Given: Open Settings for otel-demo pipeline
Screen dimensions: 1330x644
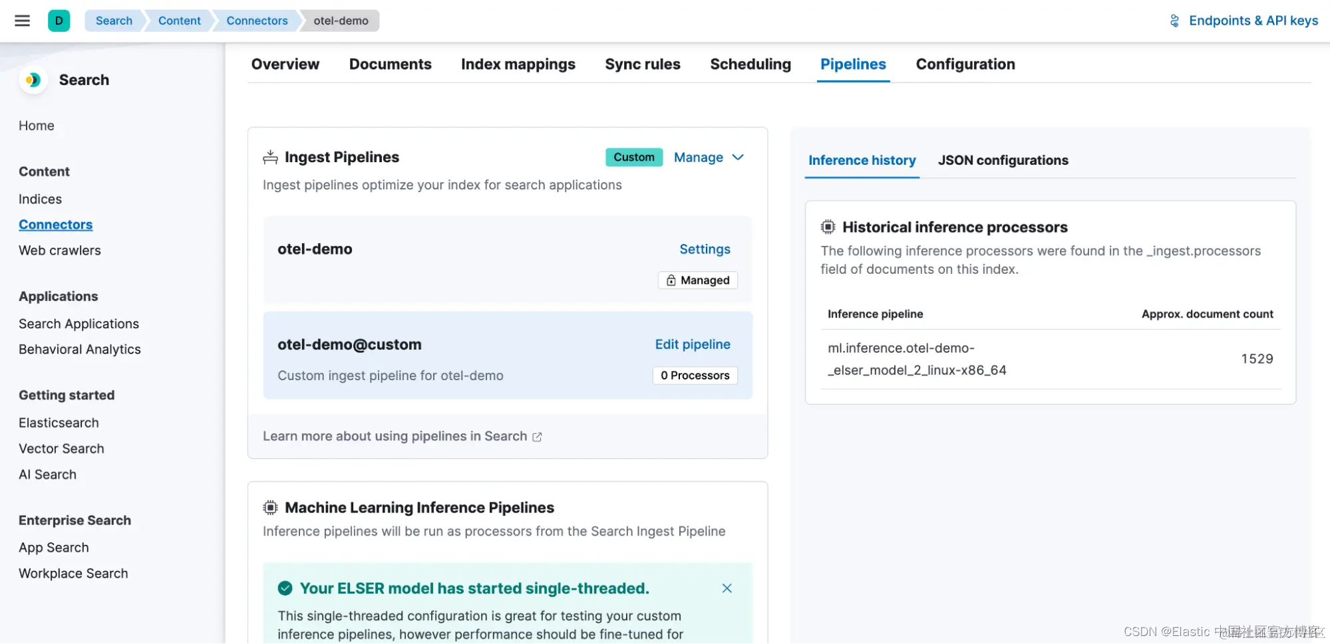Looking at the screenshot, I should click(705, 249).
